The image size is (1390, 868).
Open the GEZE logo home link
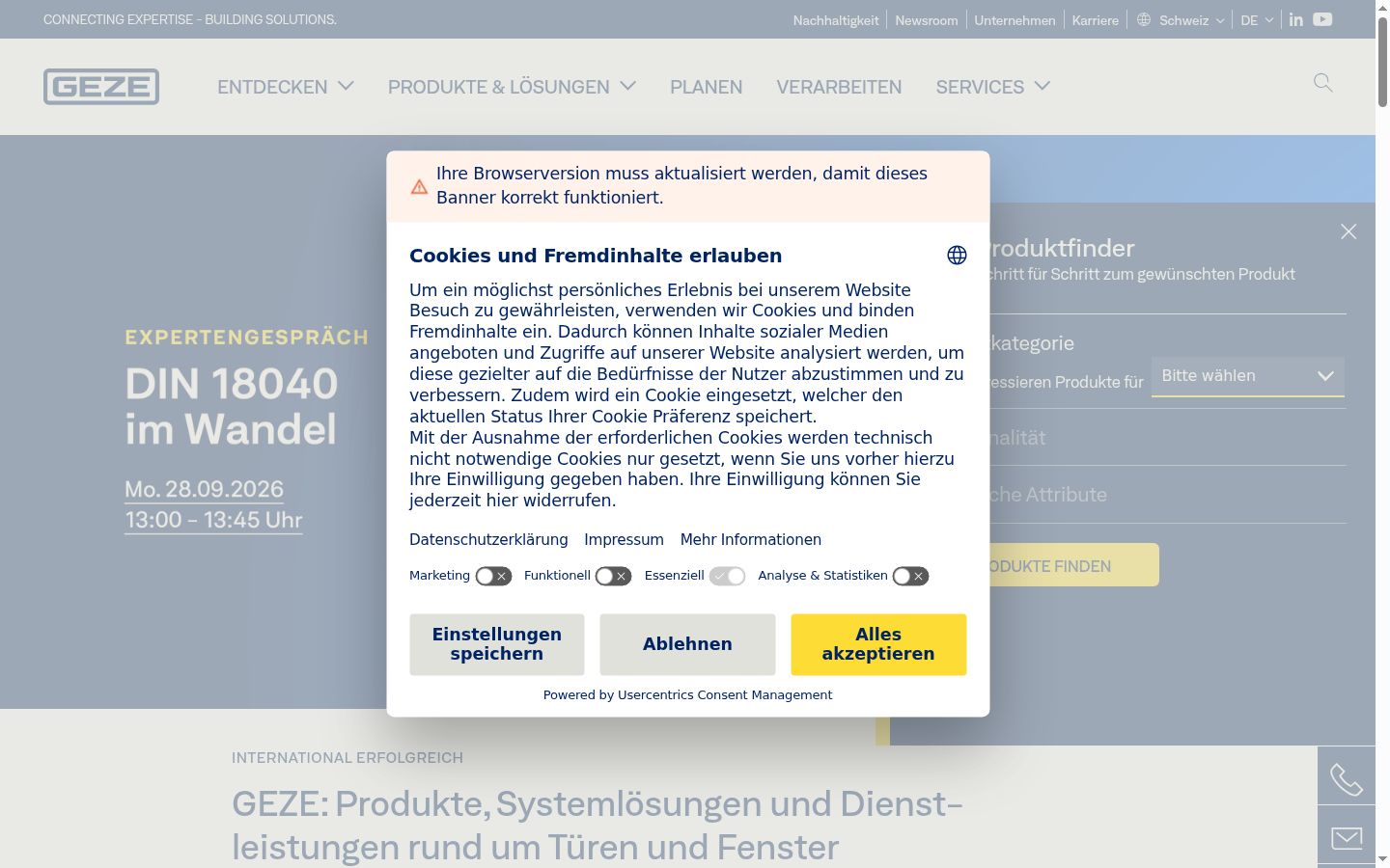pyautogui.click(x=101, y=87)
